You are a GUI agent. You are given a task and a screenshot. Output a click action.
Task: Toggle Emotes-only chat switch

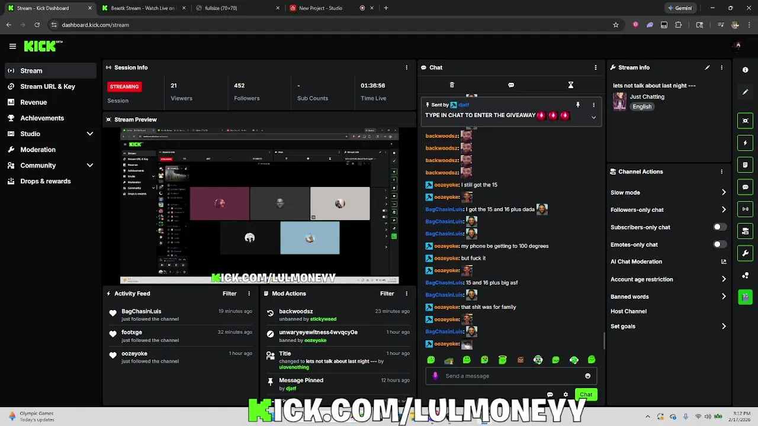click(x=719, y=244)
